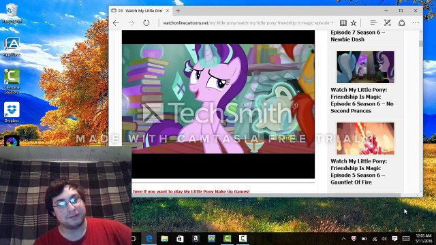Click the red My Little Pony Make Up Games link
The height and width of the screenshot is (245, 436).
(x=191, y=191)
